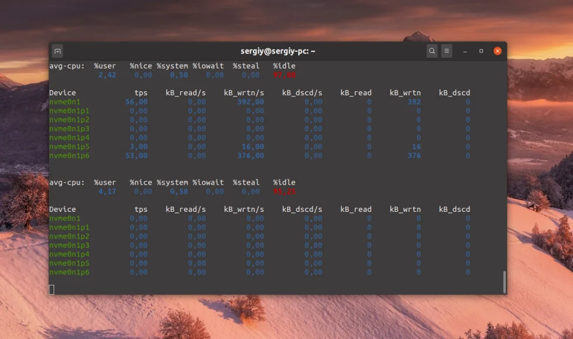Click the red %idle value in second report
This screenshot has width=573, height=339.
(284, 191)
